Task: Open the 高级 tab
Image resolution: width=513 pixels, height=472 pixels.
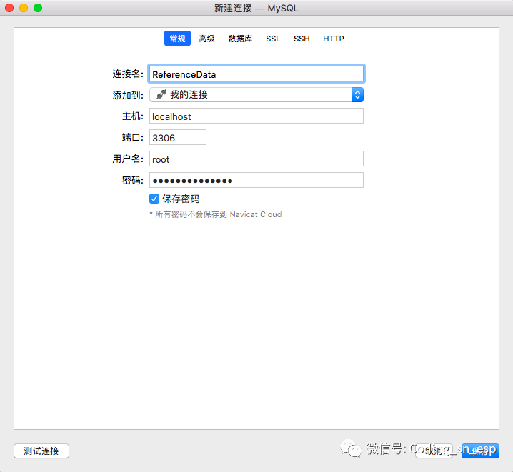Action: 206,39
